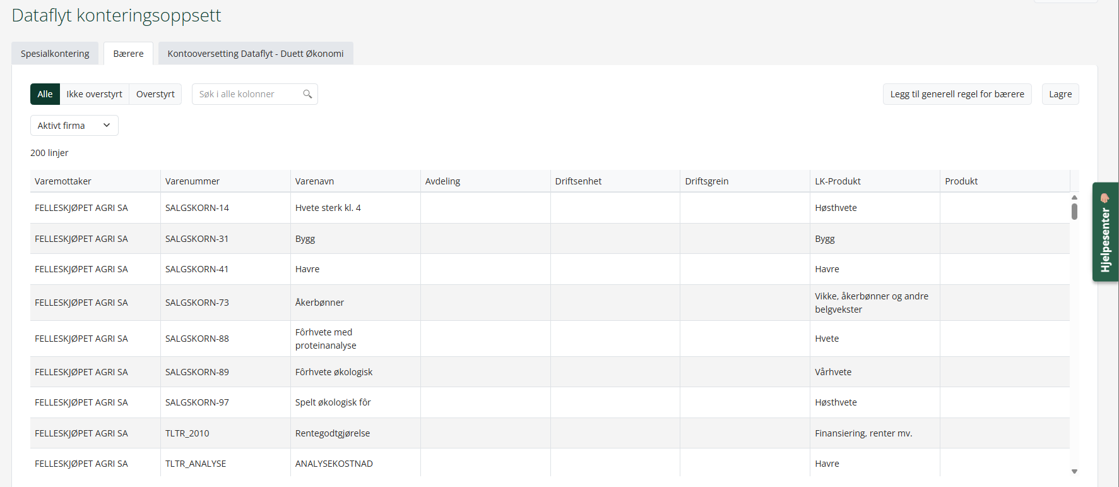The image size is (1119, 487).
Task: Click the Produkt column header
Action: [1005, 181]
